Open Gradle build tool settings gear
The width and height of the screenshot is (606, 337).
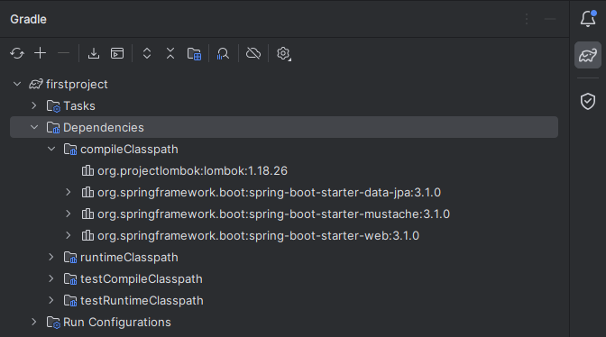(283, 53)
